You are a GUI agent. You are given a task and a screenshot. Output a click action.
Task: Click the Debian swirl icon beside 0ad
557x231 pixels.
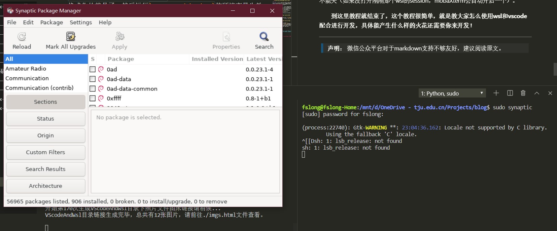click(101, 69)
